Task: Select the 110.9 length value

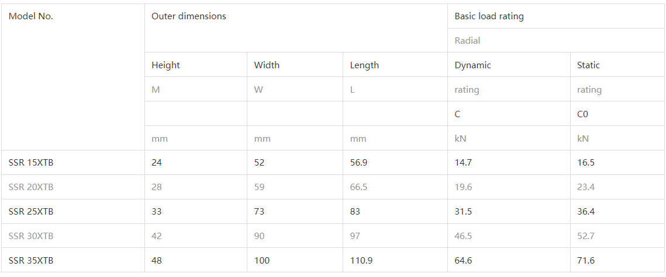Action: 361,261
